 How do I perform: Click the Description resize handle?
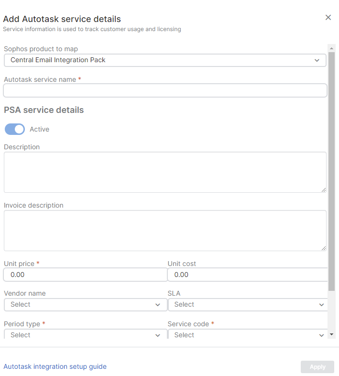click(324, 190)
